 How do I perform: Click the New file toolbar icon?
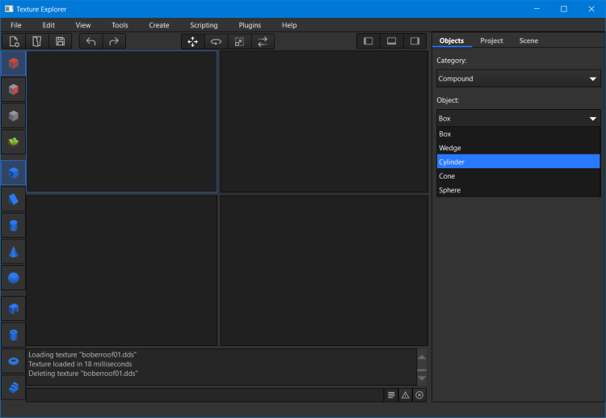point(15,41)
